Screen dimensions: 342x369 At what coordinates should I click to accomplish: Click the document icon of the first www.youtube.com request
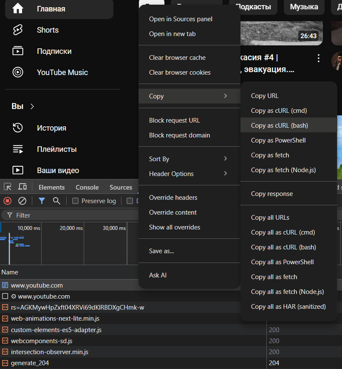(x=5, y=285)
